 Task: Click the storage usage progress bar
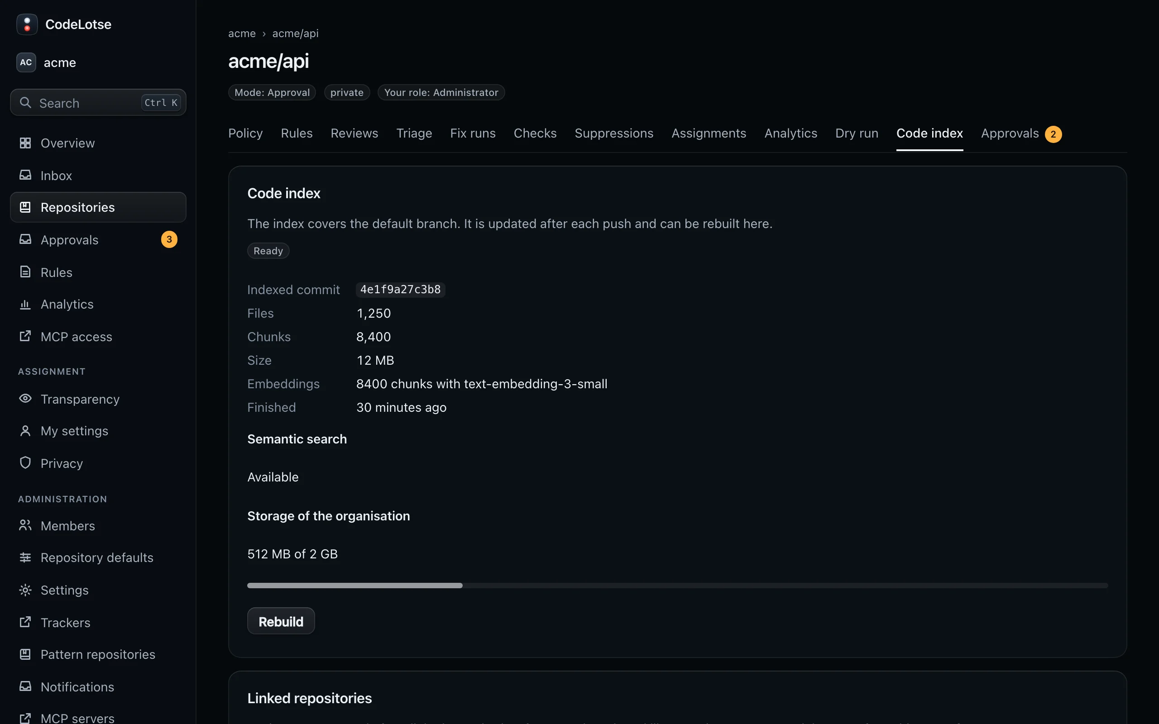coord(677,586)
